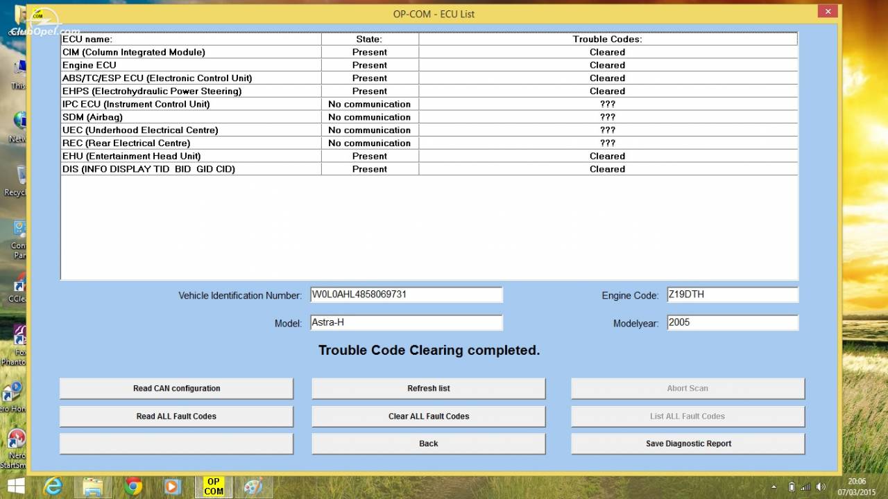Select the Foxit Phantom desktop shortcut
Image resolution: width=888 pixels, height=499 pixels.
click(x=14, y=344)
